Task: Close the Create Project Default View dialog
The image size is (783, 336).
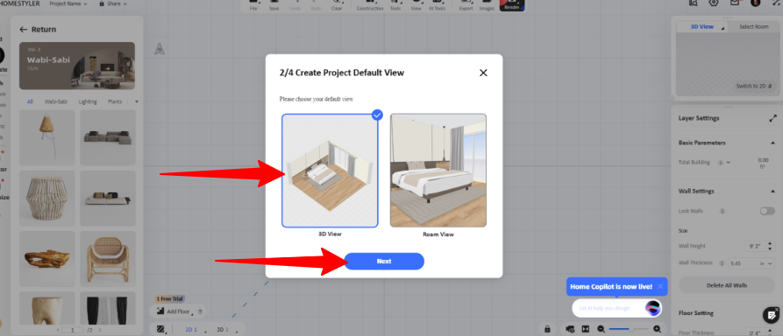Action: [x=483, y=73]
